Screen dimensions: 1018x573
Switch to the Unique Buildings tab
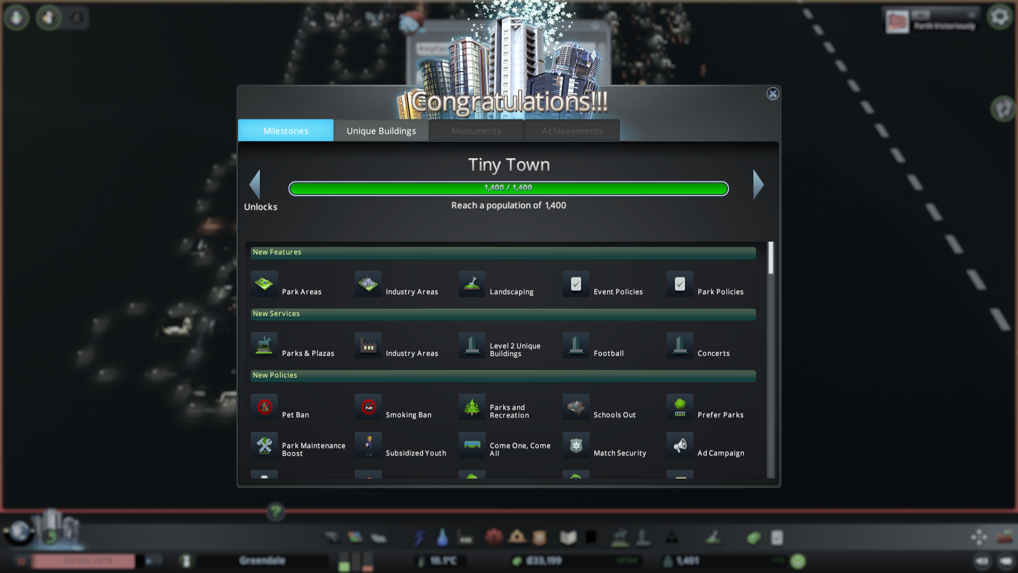point(381,131)
